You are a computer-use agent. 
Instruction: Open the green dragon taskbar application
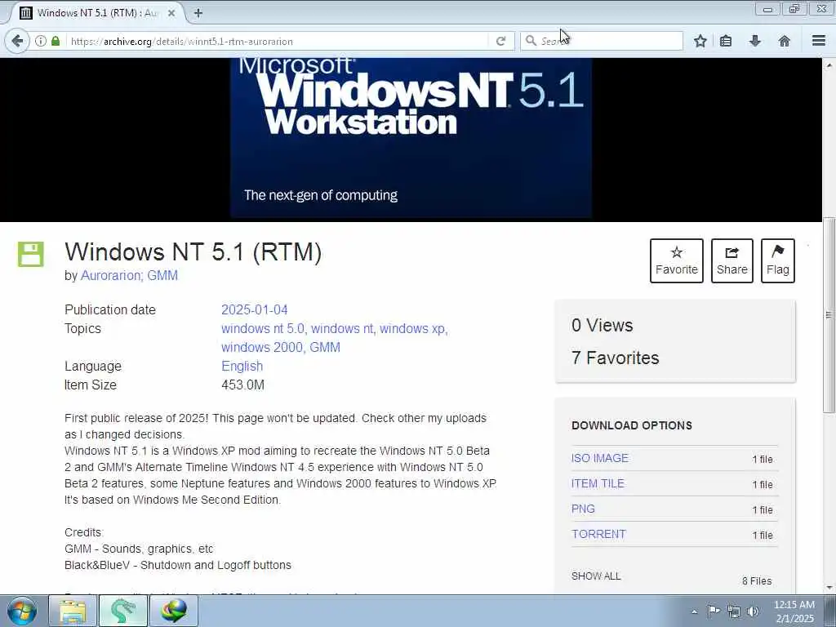pyautogui.click(x=123, y=611)
